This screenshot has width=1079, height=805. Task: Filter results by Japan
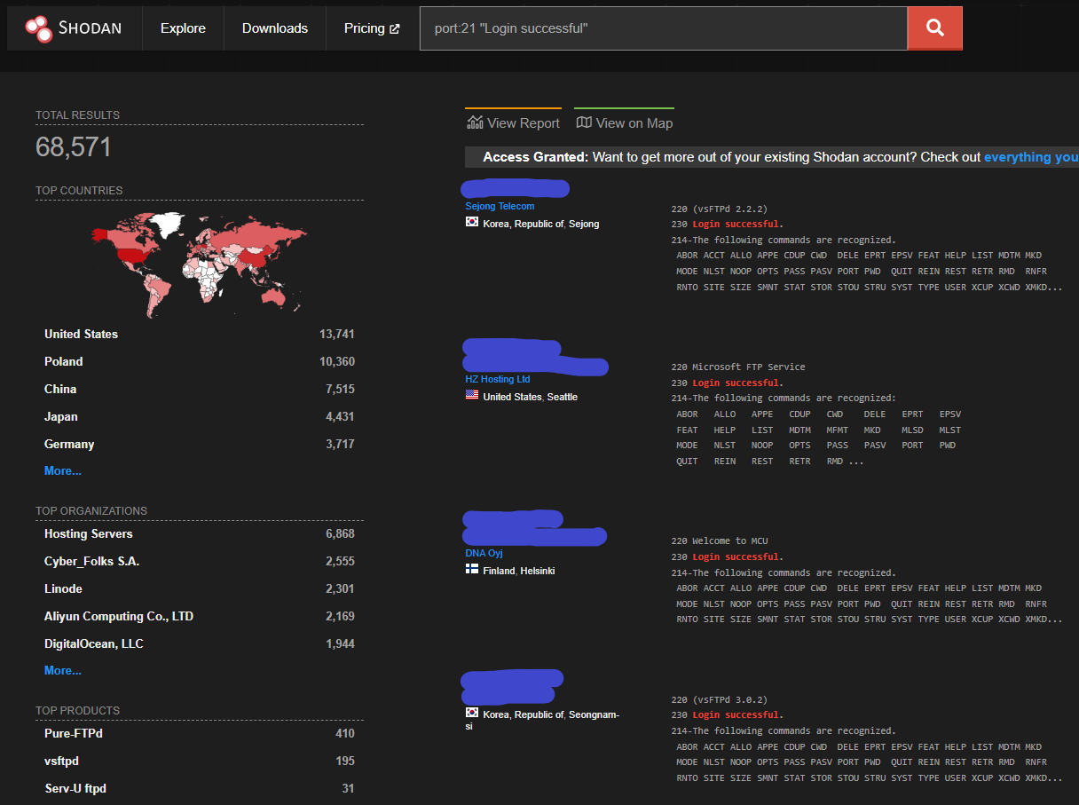click(x=61, y=416)
